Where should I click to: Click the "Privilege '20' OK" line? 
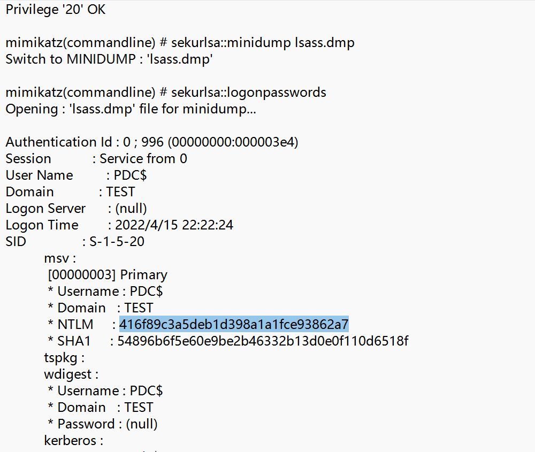[x=56, y=10]
